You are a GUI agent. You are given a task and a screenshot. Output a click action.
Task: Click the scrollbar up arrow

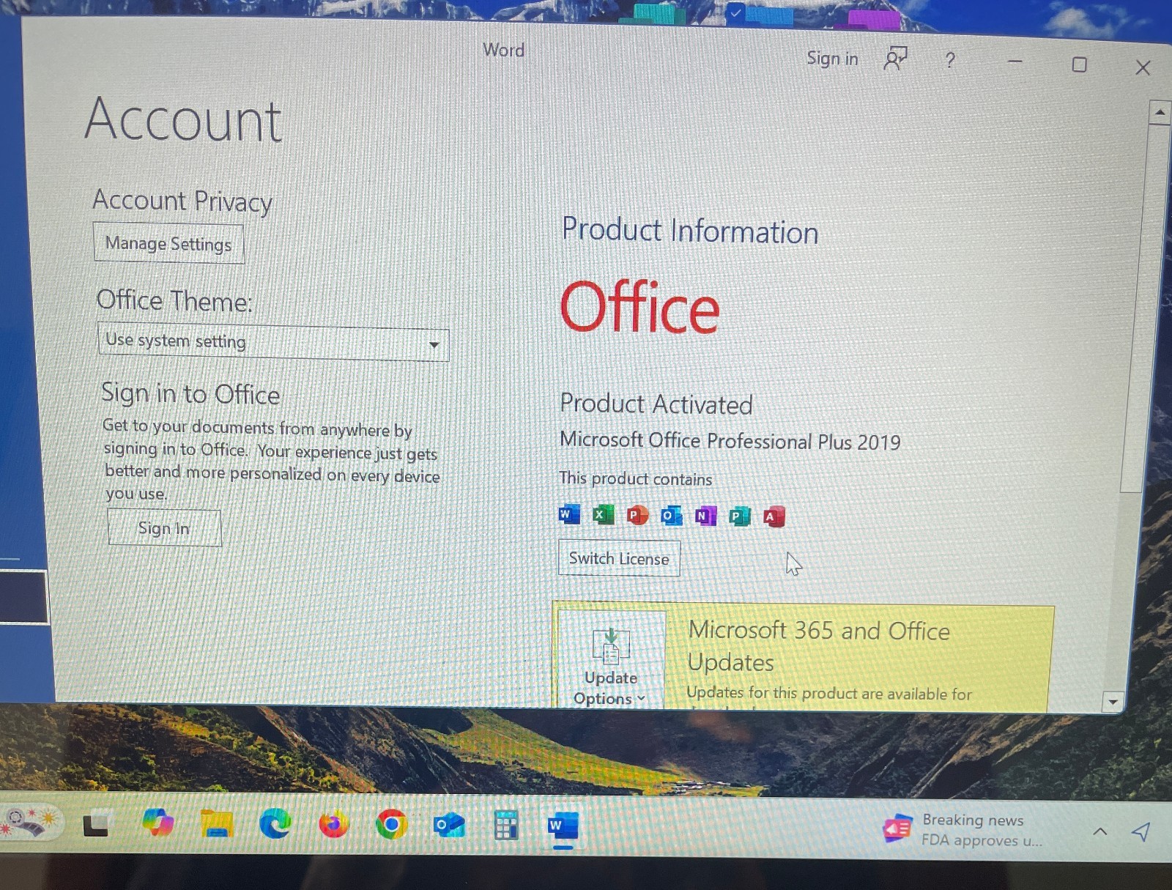[x=1160, y=113]
